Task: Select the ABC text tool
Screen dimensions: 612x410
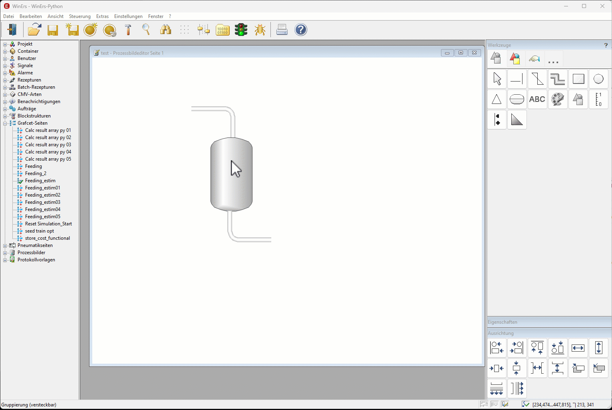Action: tap(537, 100)
